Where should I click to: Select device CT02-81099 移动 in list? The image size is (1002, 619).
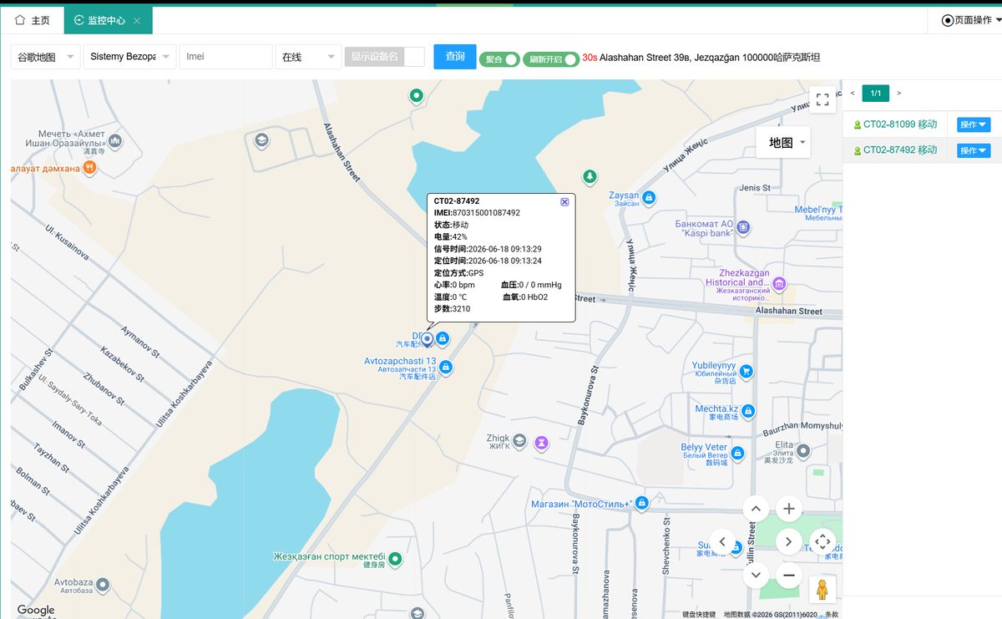pos(900,124)
